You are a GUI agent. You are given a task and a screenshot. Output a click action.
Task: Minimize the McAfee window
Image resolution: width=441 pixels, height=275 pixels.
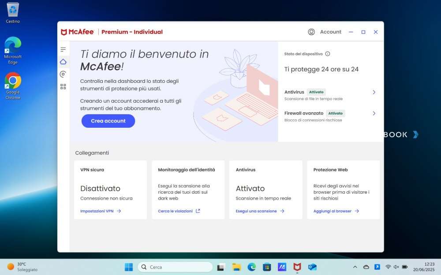coord(351,32)
